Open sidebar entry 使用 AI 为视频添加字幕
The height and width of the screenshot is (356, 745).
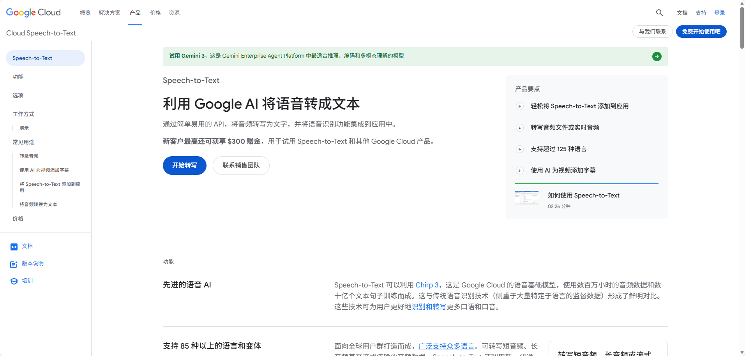click(x=44, y=170)
